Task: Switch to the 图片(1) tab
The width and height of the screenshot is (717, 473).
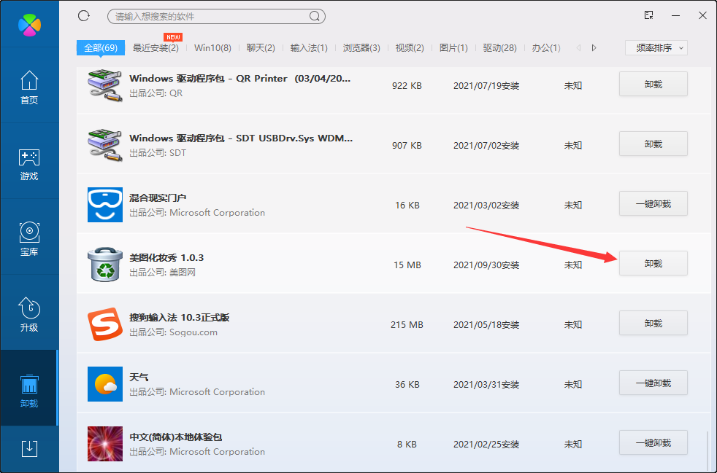Action: coord(453,47)
